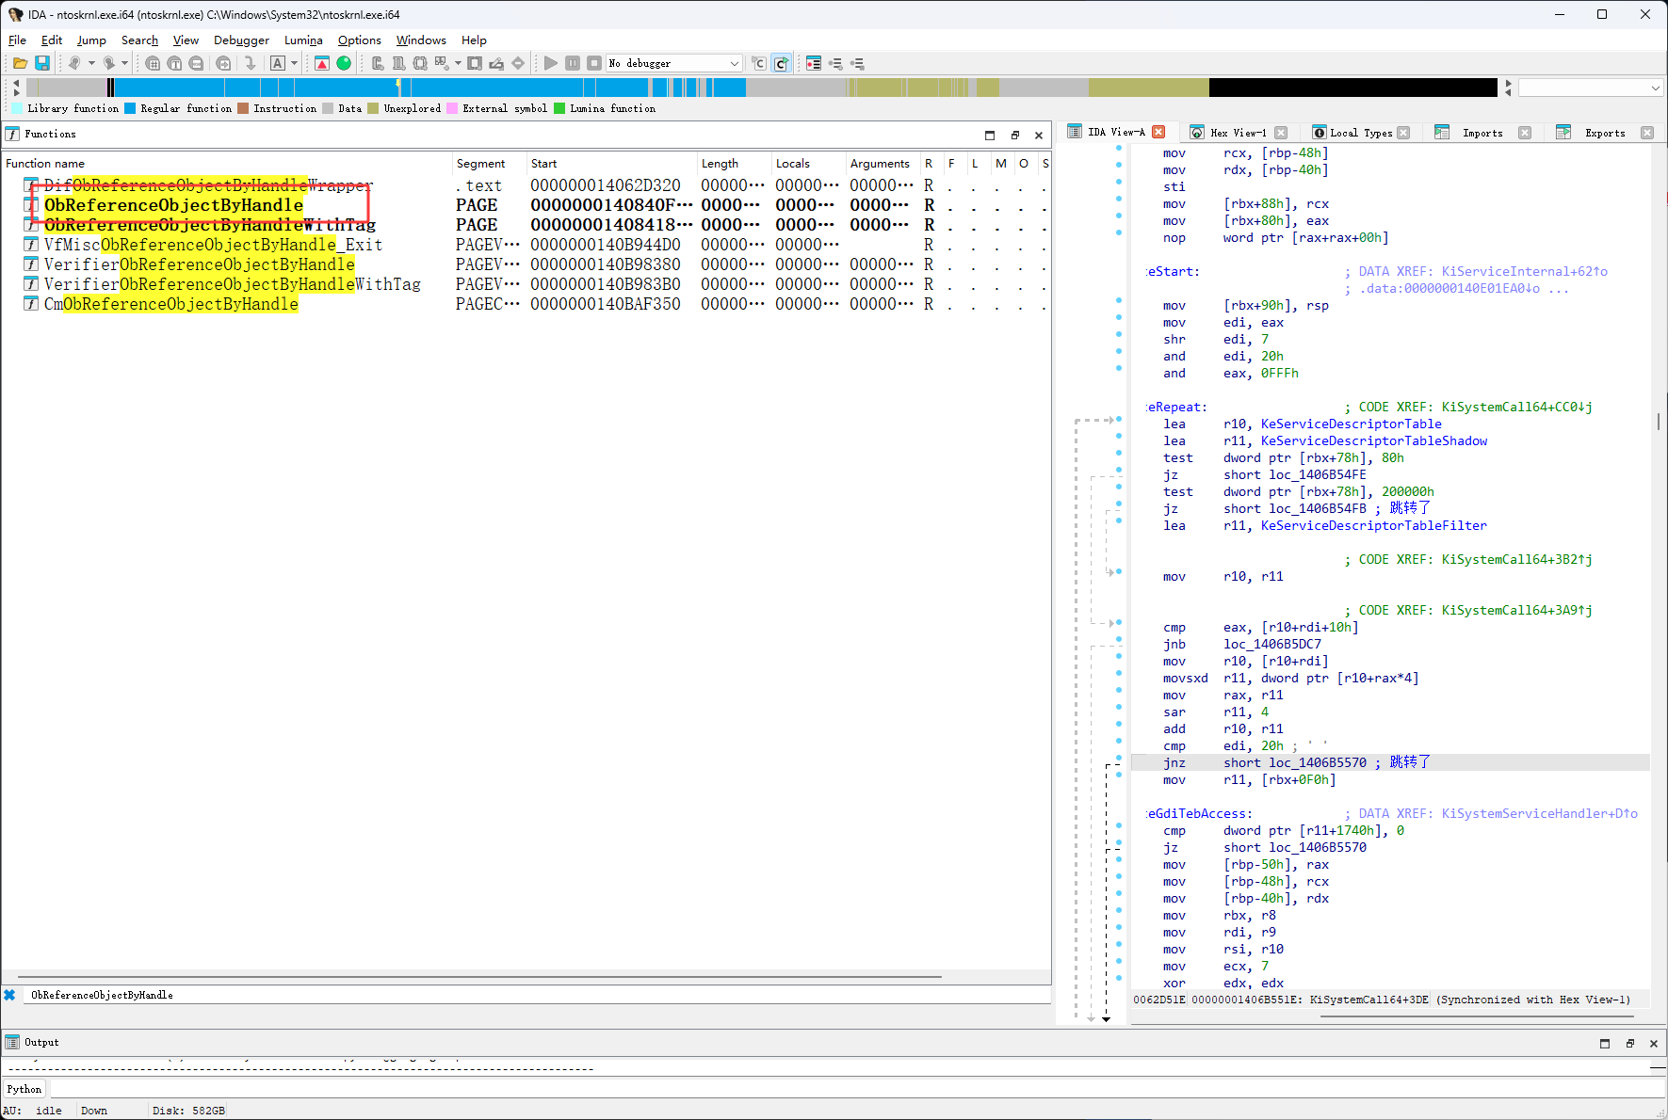Click the text search 'A' toolbar icon

tap(278, 63)
